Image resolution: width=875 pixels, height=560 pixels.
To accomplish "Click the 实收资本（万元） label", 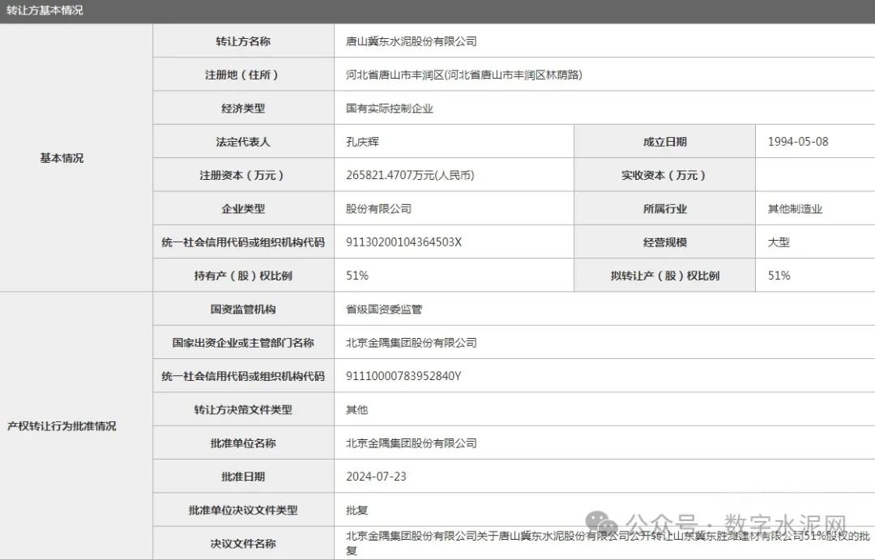I will (664, 175).
